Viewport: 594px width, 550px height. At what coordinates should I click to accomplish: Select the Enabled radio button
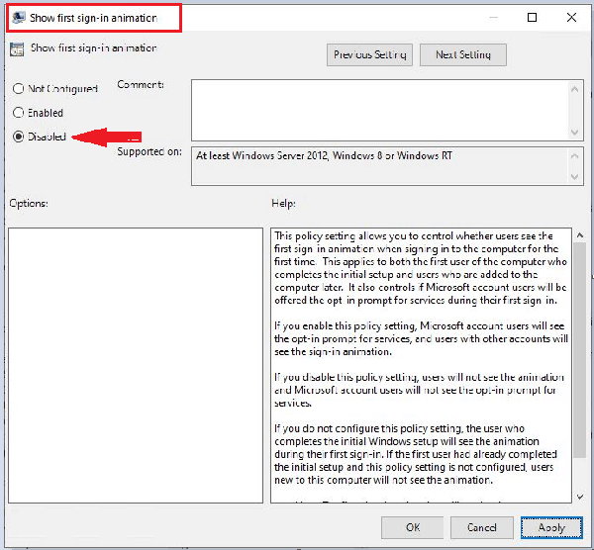click(x=18, y=113)
